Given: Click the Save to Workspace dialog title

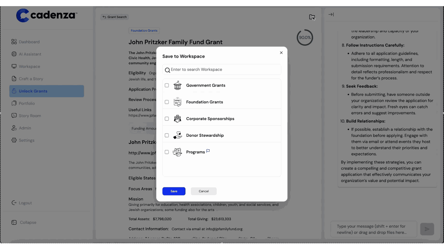Looking at the screenshot, I should pyautogui.click(x=184, y=56).
